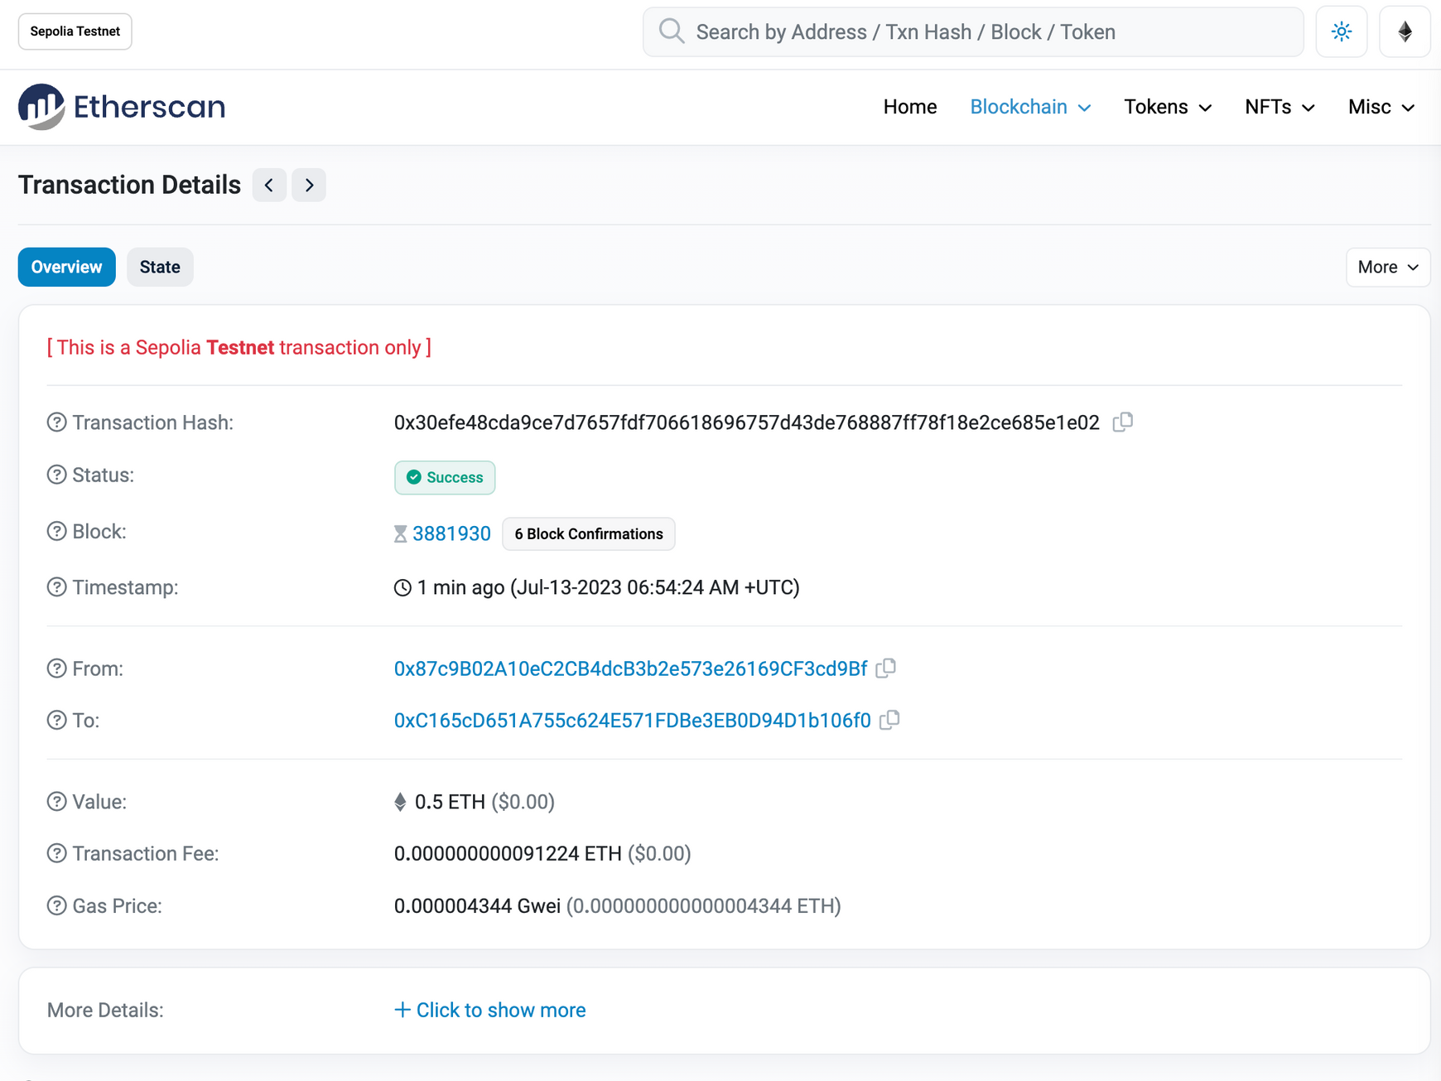
Task: Open the NFTs dropdown menu
Action: [1280, 107]
